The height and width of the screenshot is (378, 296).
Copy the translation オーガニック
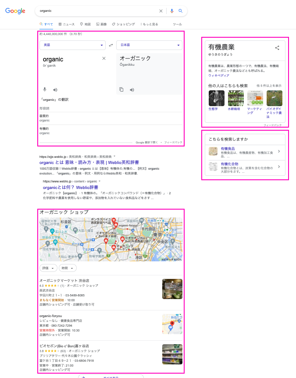(x=121, y=89)
